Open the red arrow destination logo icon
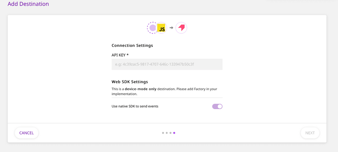The width and height of the screenshot is (338, 152). coord(181,28)
